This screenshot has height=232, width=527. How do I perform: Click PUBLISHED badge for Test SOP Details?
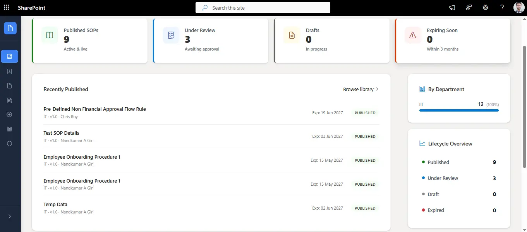click(365, 137)
